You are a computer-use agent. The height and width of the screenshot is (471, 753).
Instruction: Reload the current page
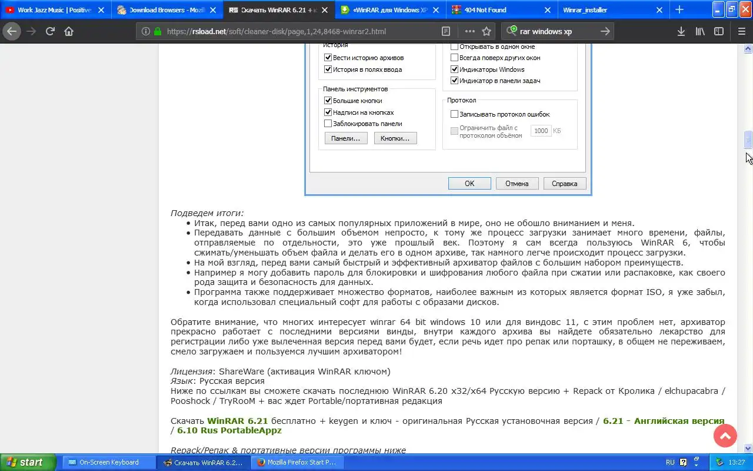click(x=50, y=31)
